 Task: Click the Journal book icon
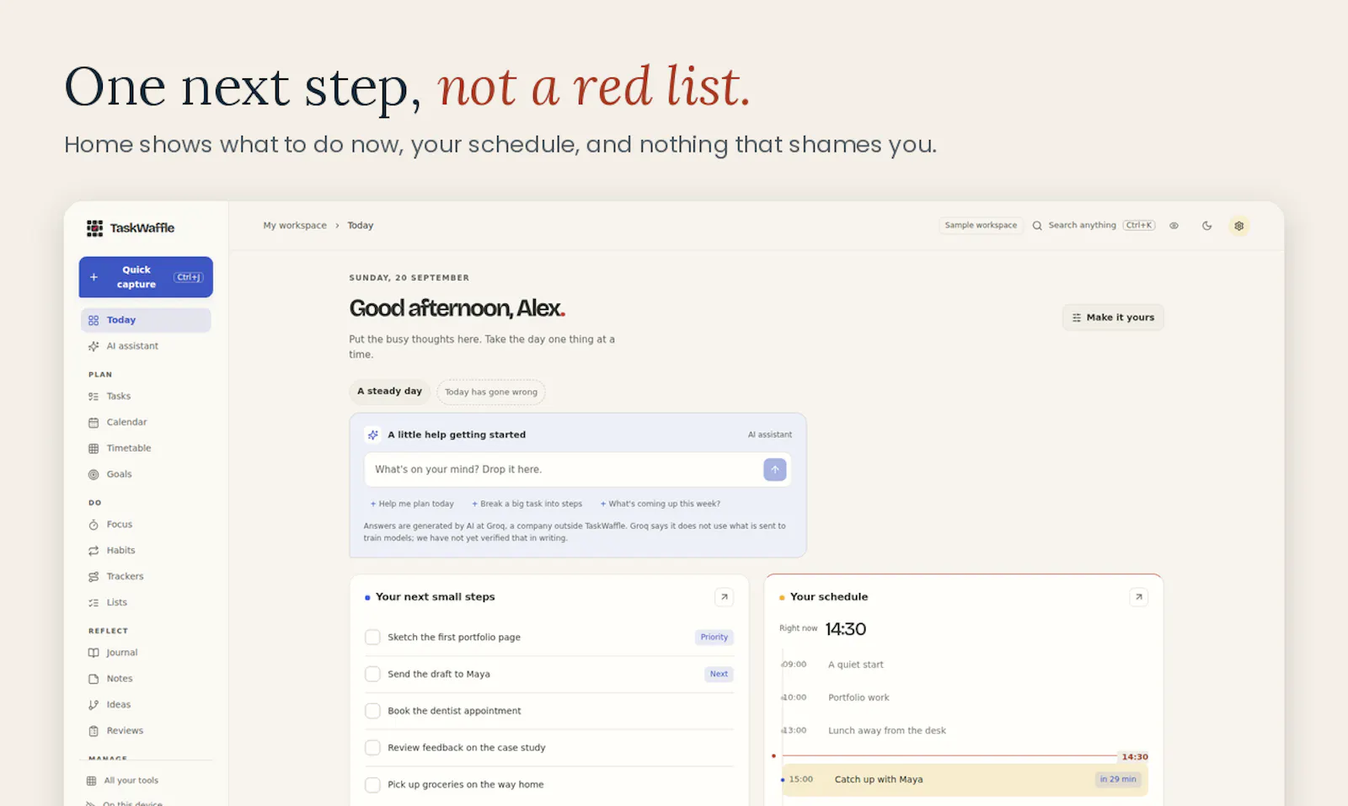coord(94,653)
